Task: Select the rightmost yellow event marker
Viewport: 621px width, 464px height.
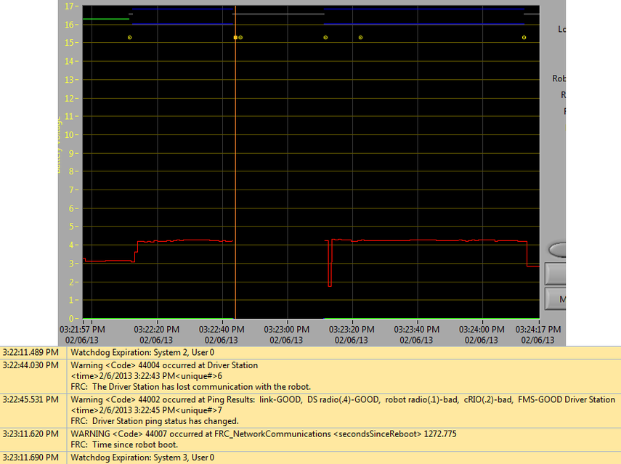Action: click(x=523, y=37)
